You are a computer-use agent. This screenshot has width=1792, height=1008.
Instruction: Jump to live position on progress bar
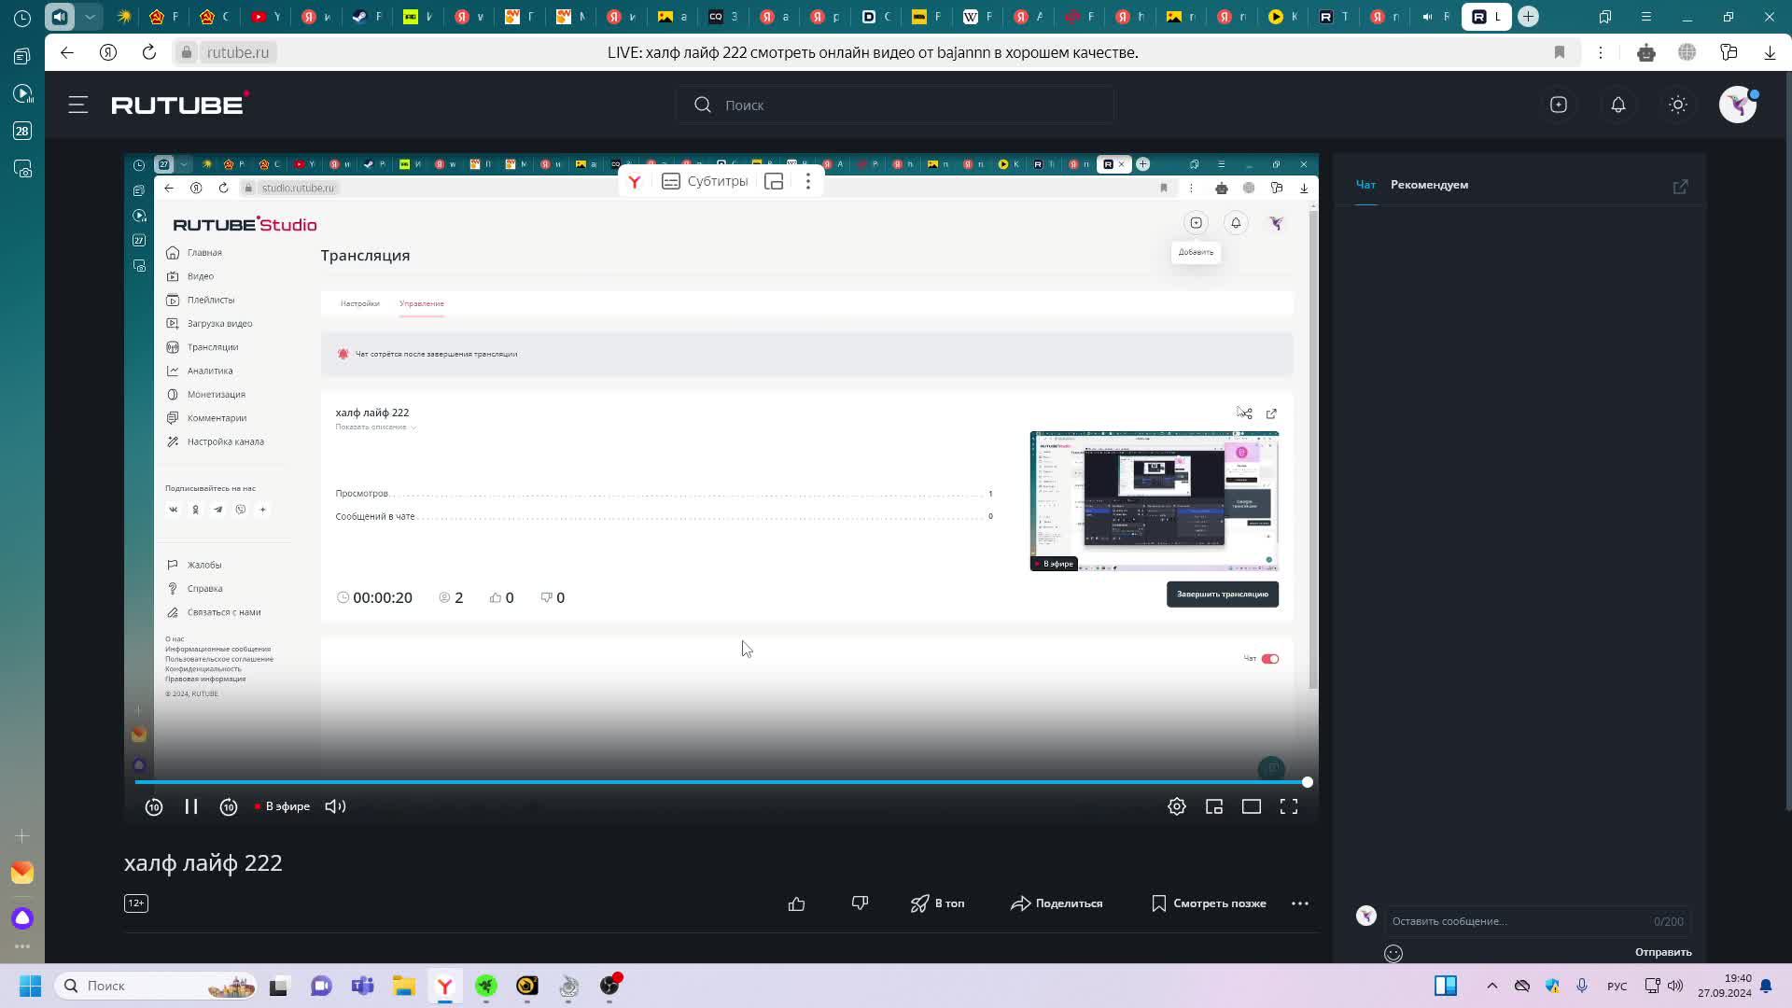click(1308, 782)
